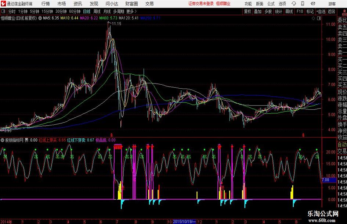Open the 市场 menu
The height and width of the screenshot is (224, 347).
pyautogui.click(x=62, y=4)
